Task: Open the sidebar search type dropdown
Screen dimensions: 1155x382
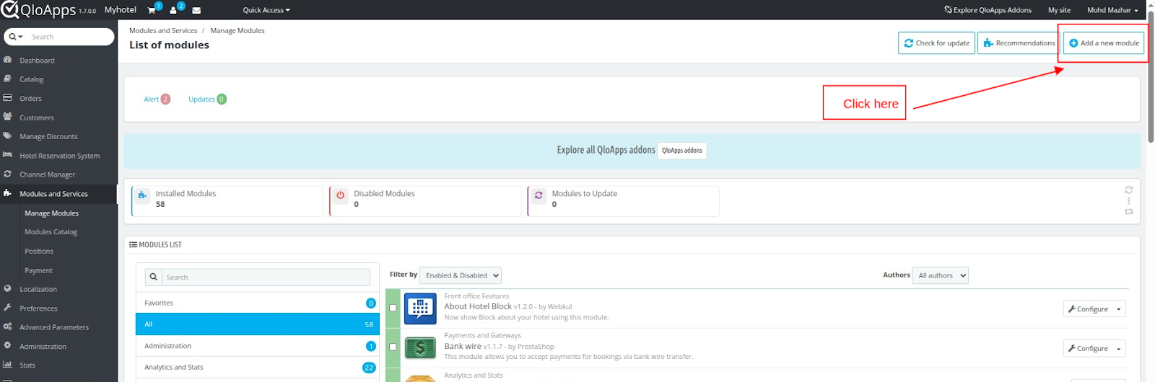Action: point(16,37)
